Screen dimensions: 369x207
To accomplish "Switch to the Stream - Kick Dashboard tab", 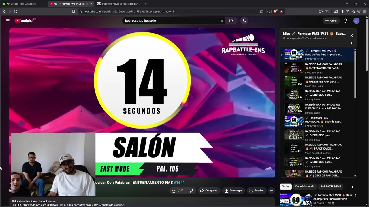I will click(x=24, y=4).
